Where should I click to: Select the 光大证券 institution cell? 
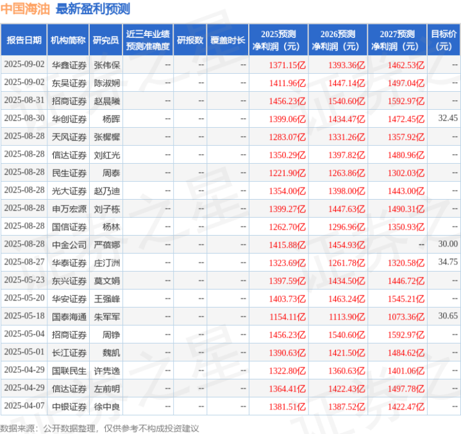(x=69, y=191)
